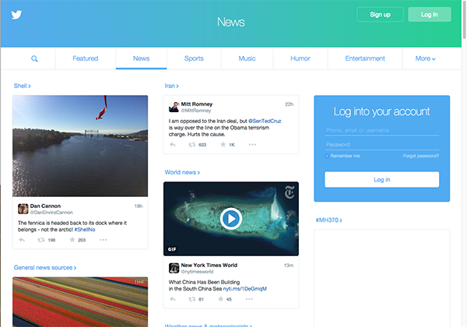Open the colorful tulip fields photo
Image resolution: width=467 pixels, height=327 pixels.
pyautogui.click(x=80, y=302)
